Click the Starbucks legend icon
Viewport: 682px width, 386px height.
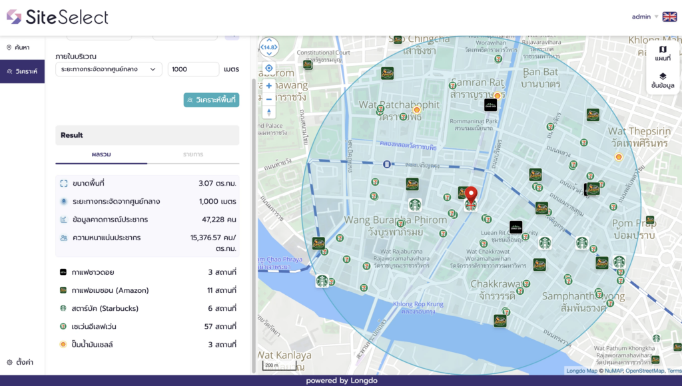63,308
